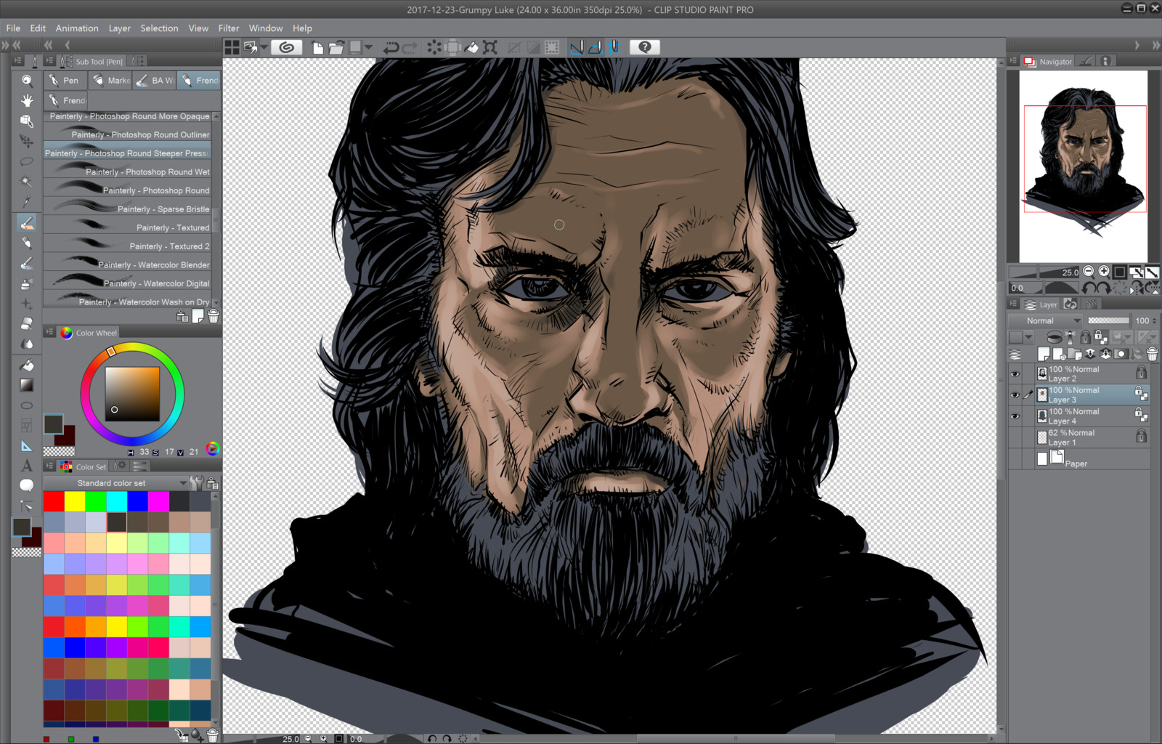The width and height of the screenshot is (1162, 744).
Task: Open layer blending mode Normal dropdown
Action: 1045,320
